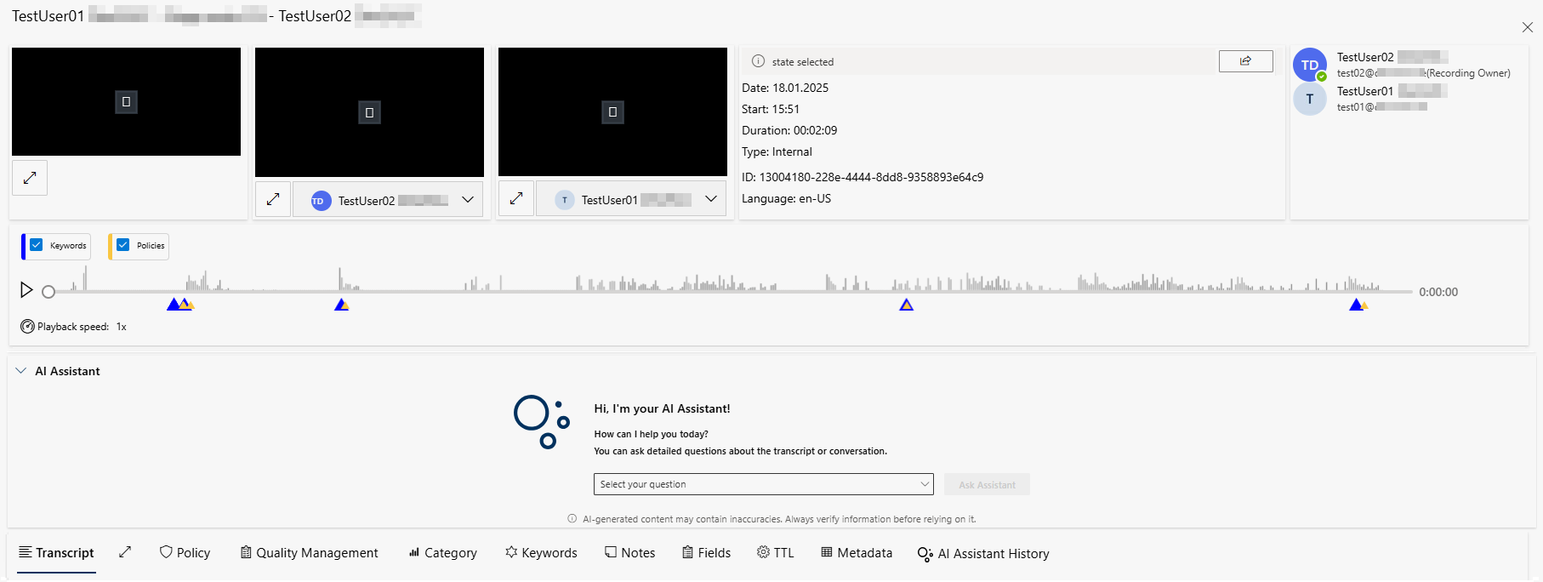Image resolution: width=1543 pixels, height=582 pixels.
Task: Expand TestUser01 video to fullscreen
Action: click(516, 198)
